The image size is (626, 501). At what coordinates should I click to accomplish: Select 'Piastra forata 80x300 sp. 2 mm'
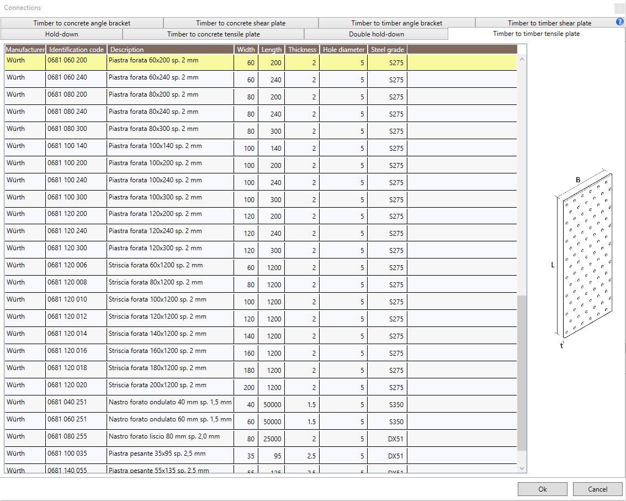click(261, 131)
